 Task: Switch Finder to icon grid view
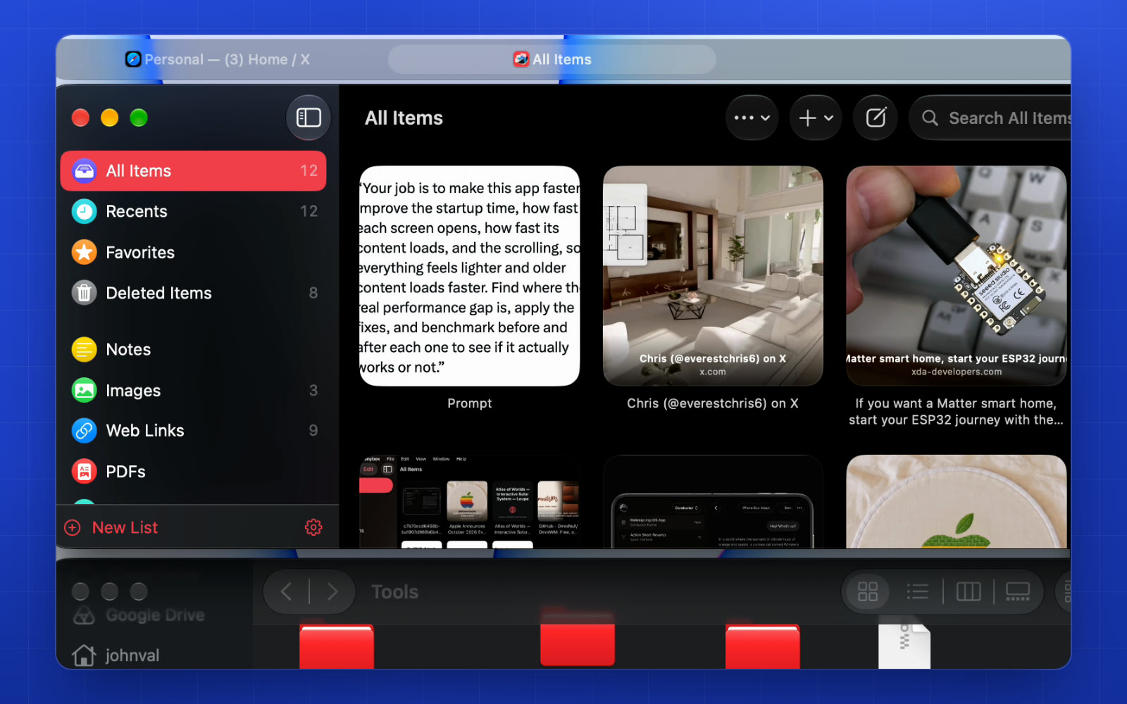coord(868,591)
